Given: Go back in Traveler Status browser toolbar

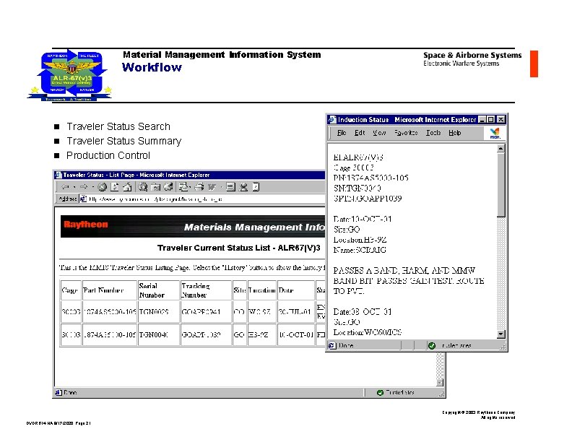Looking at the screenshot, I should pos(65,187).
